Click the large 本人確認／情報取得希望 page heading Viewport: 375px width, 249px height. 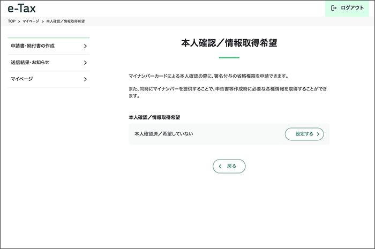coord(229,43)
